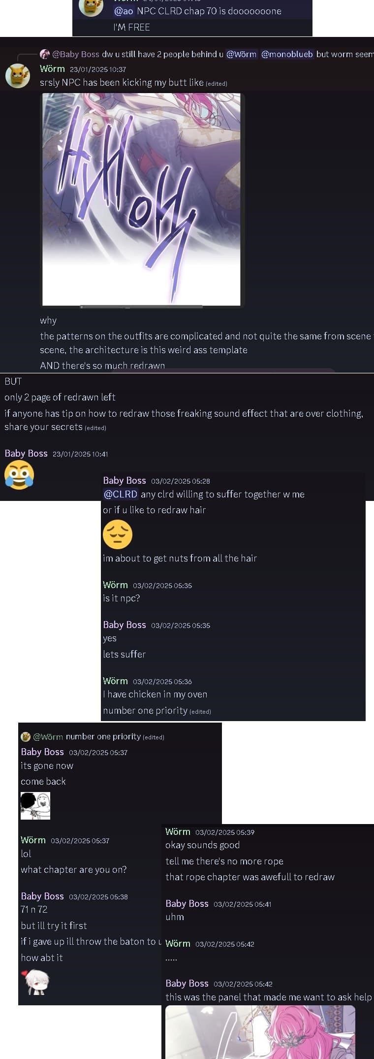Click the @monoblueb mention in the reply preview

[x=287, y=54]
